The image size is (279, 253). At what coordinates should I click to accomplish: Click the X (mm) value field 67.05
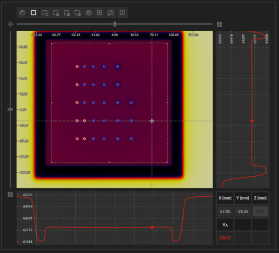[x=225, y=211]
